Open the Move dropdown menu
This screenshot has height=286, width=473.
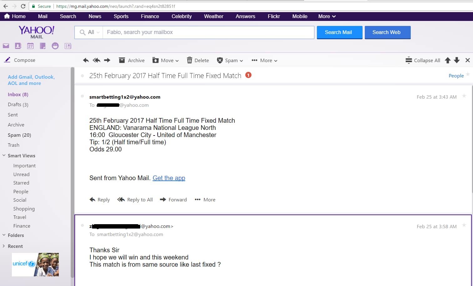[165, 60]
